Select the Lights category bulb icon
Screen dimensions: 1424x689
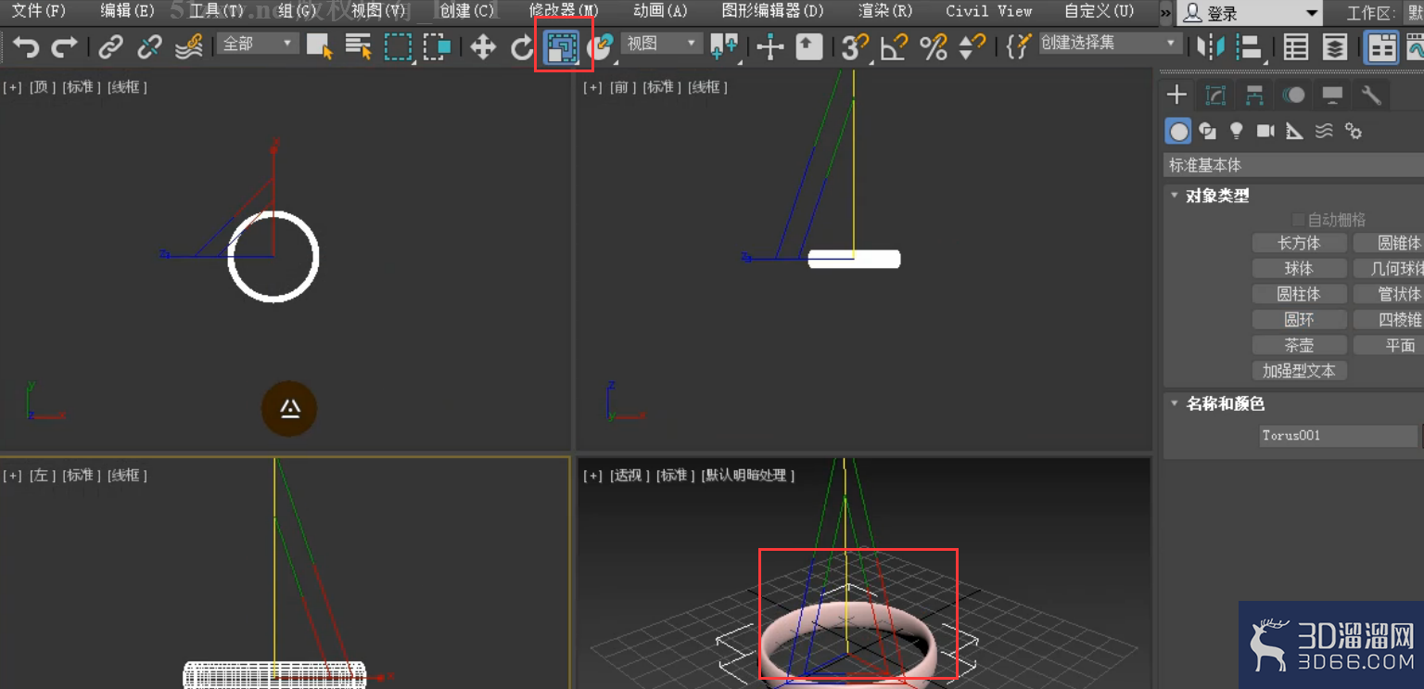pyautogui.click(x=1236, y=131)
